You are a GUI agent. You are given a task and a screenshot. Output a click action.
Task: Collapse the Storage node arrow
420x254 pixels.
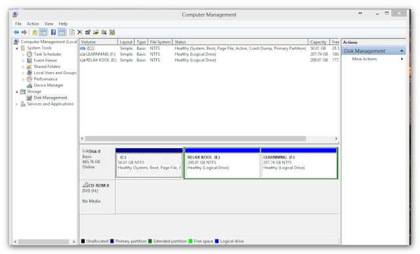(17, 92)
